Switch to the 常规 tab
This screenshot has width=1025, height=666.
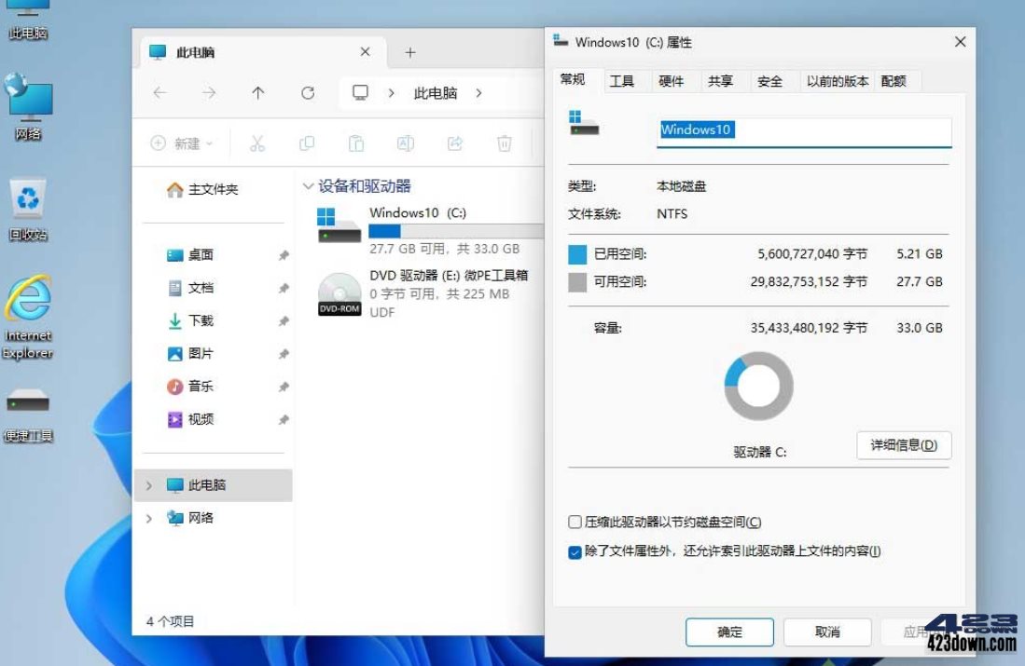[573, 80]
